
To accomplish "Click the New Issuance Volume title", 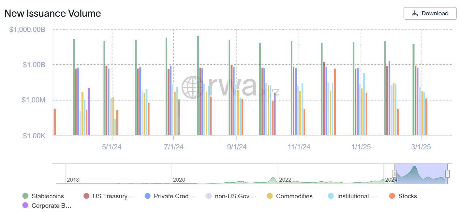I will 52,13.
